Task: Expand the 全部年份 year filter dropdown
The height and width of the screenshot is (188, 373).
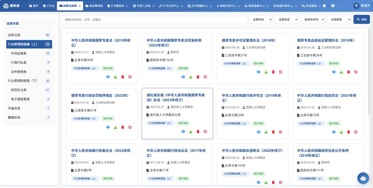Action: [x=260, y=20]
